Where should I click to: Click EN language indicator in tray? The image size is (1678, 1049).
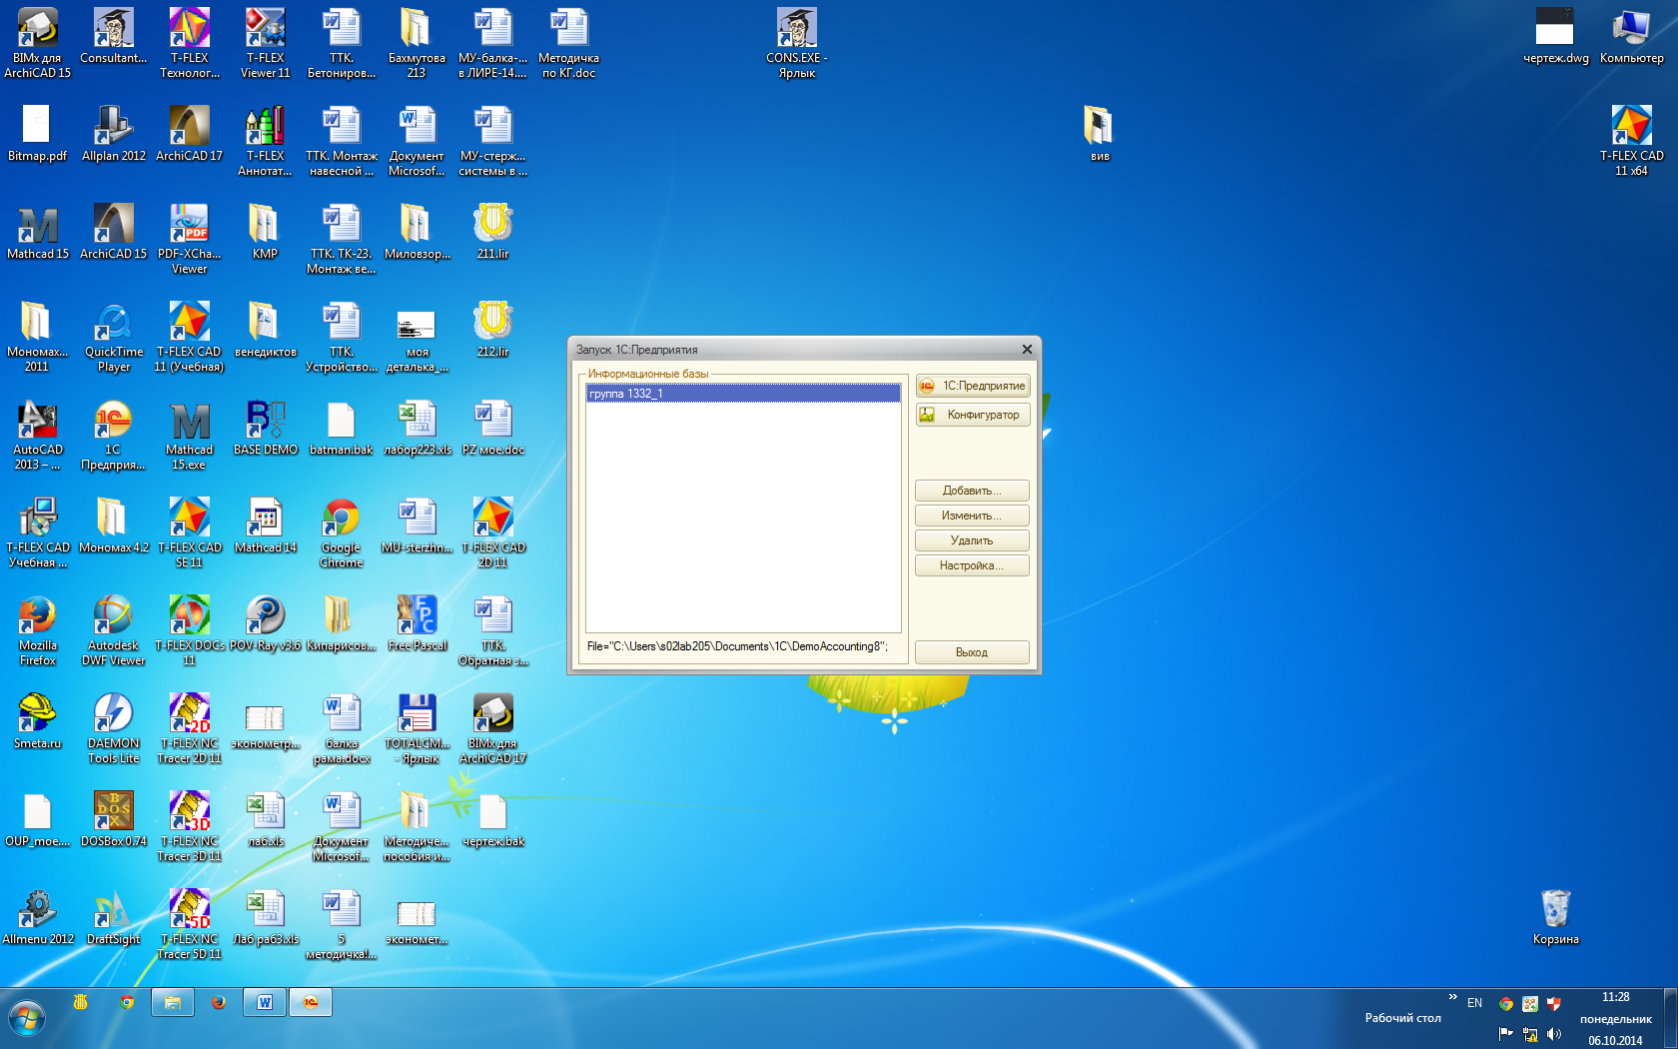point(1474,1003)
